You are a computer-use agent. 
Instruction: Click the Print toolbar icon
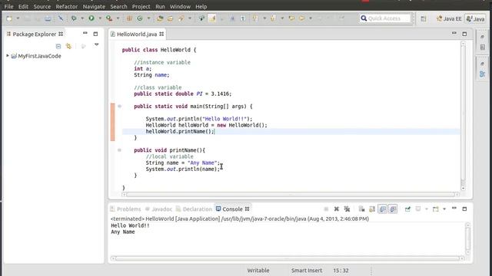pos(48,18)
